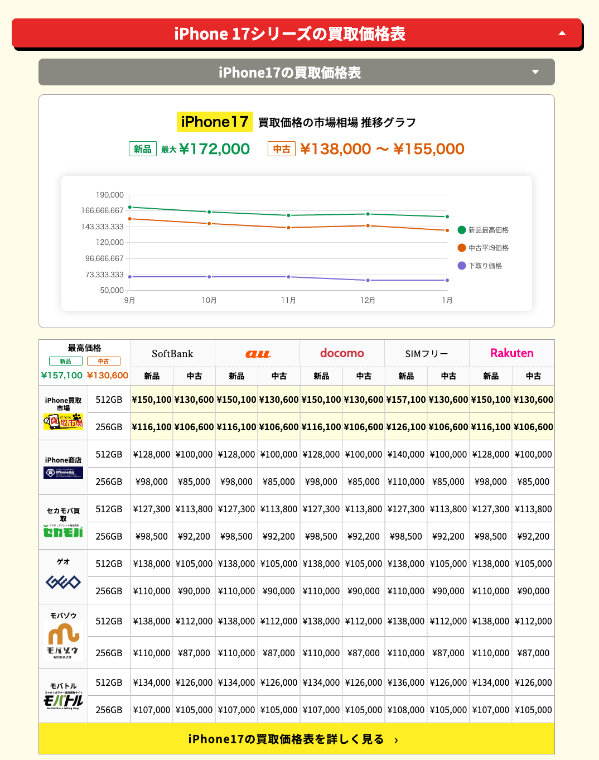This screenshot has width=599, height=760.
Task: Click the ゲオ shop name text
Action: coord(63,562)
